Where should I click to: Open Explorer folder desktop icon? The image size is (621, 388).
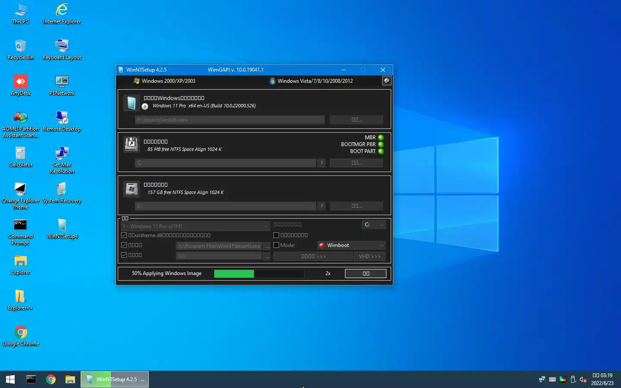pyautogui.click(x=20, y=265)
